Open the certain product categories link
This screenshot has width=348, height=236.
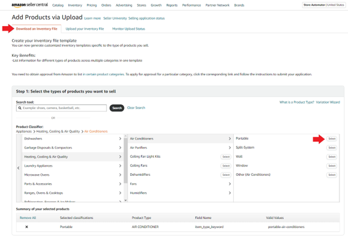click(103, 74)
